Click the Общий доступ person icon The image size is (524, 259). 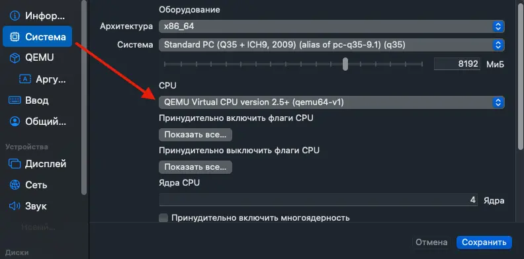click(x=15, y=122)
